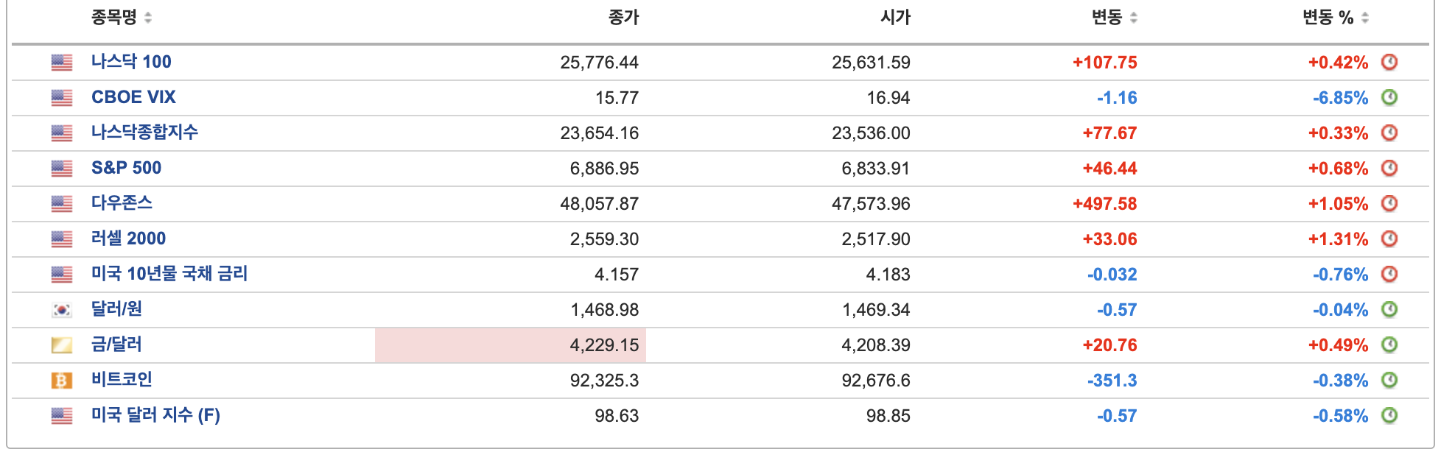
Task: Open the CBOE VIX link
Action: (x=133, y=97)
